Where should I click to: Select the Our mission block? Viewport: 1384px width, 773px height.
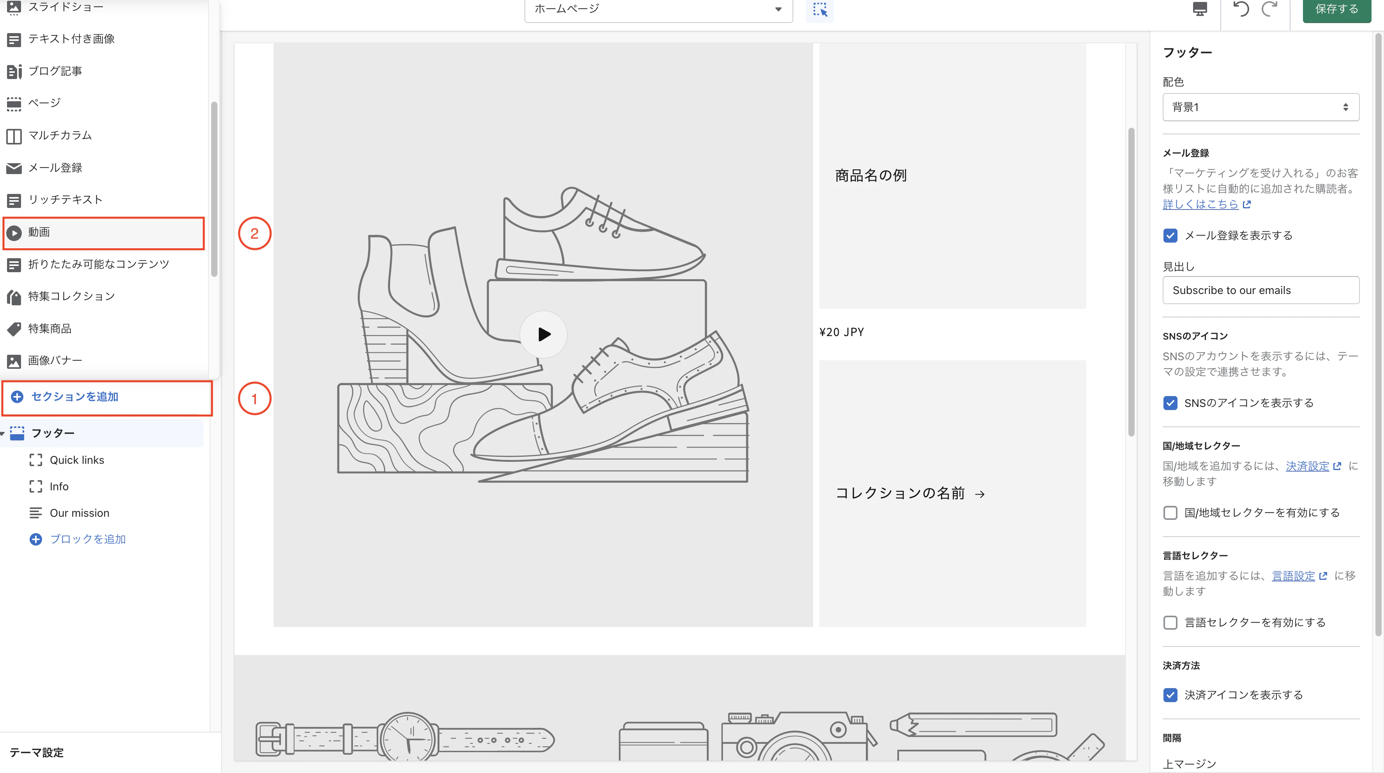point(79,513)
